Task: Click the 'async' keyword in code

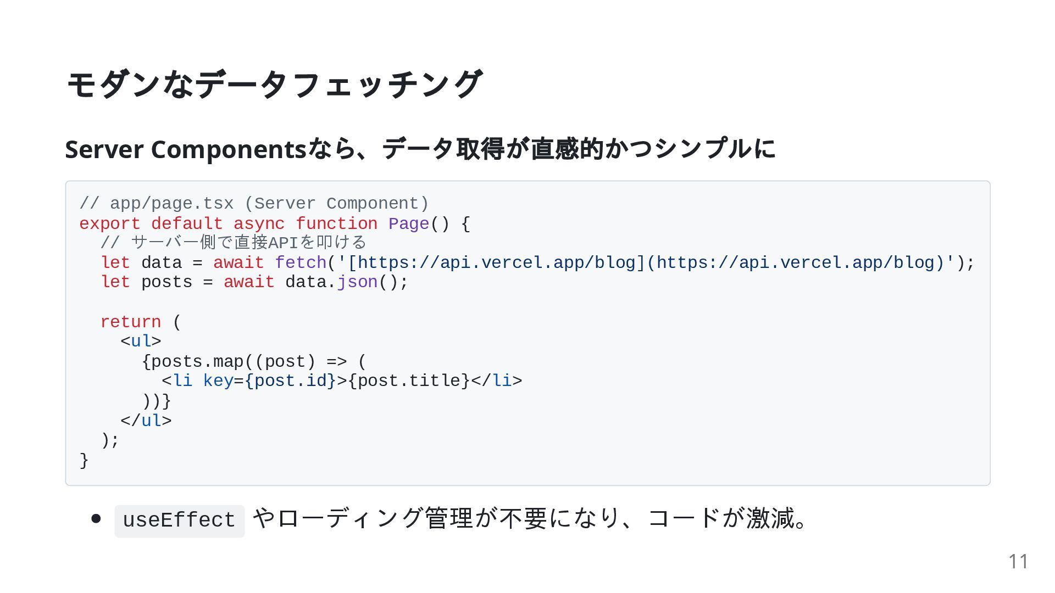Action: pos(259,224)
